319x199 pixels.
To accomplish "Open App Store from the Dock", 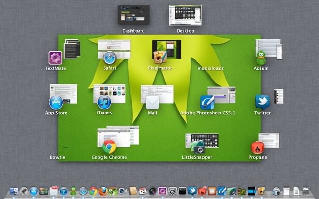I will 34,191.
